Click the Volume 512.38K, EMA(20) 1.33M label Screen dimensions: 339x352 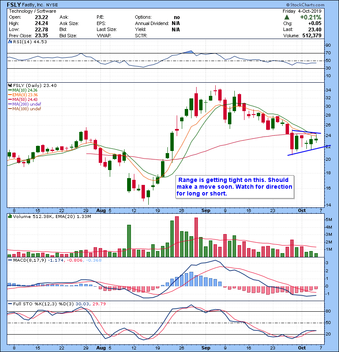tap(52, 216)
